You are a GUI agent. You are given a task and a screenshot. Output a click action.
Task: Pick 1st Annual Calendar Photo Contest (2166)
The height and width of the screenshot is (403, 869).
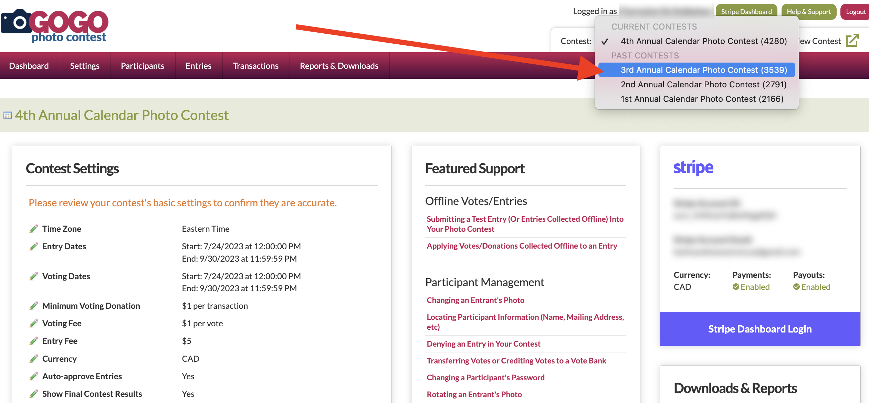(x=702, y=99)
